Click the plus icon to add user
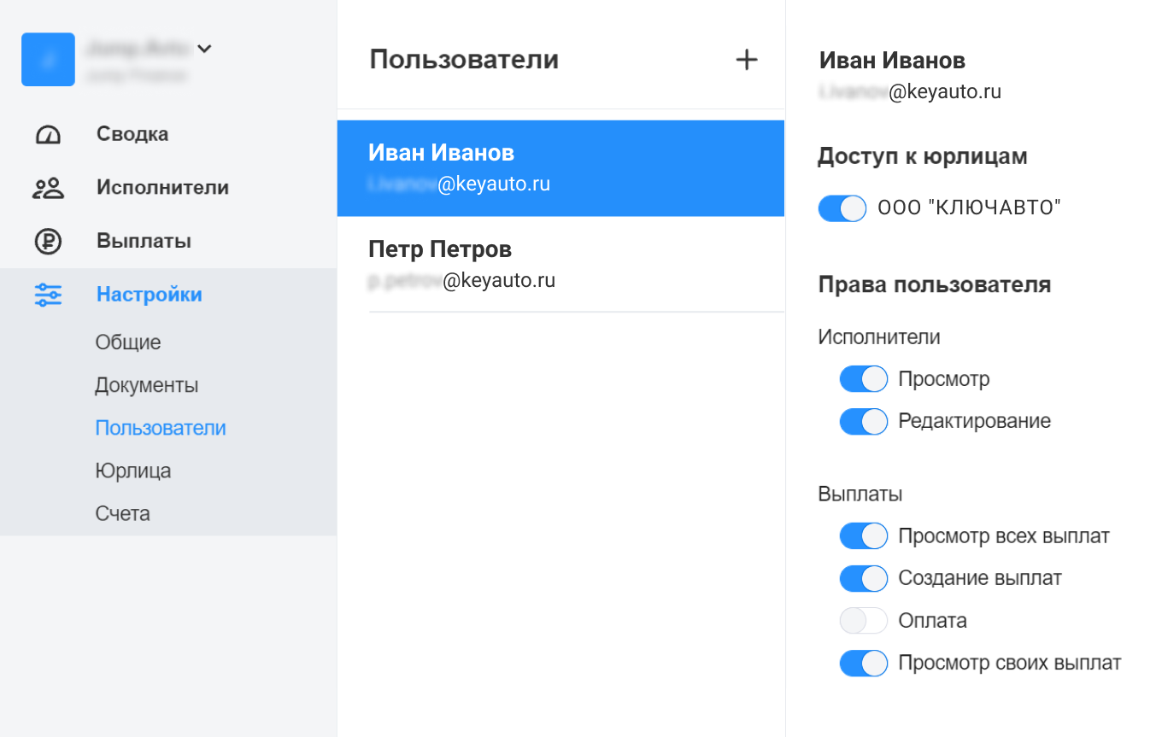The width and height of the screenshot is (1162, 737). pyautogui.click(x=746, y=59)
